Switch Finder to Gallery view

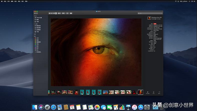[56, 13]
